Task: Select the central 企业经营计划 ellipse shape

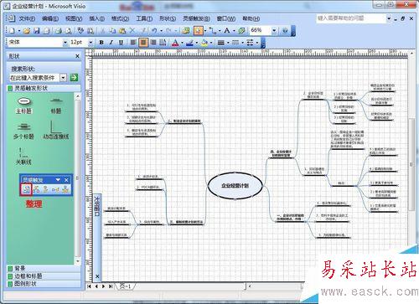Action: click(x=235, y=186)
